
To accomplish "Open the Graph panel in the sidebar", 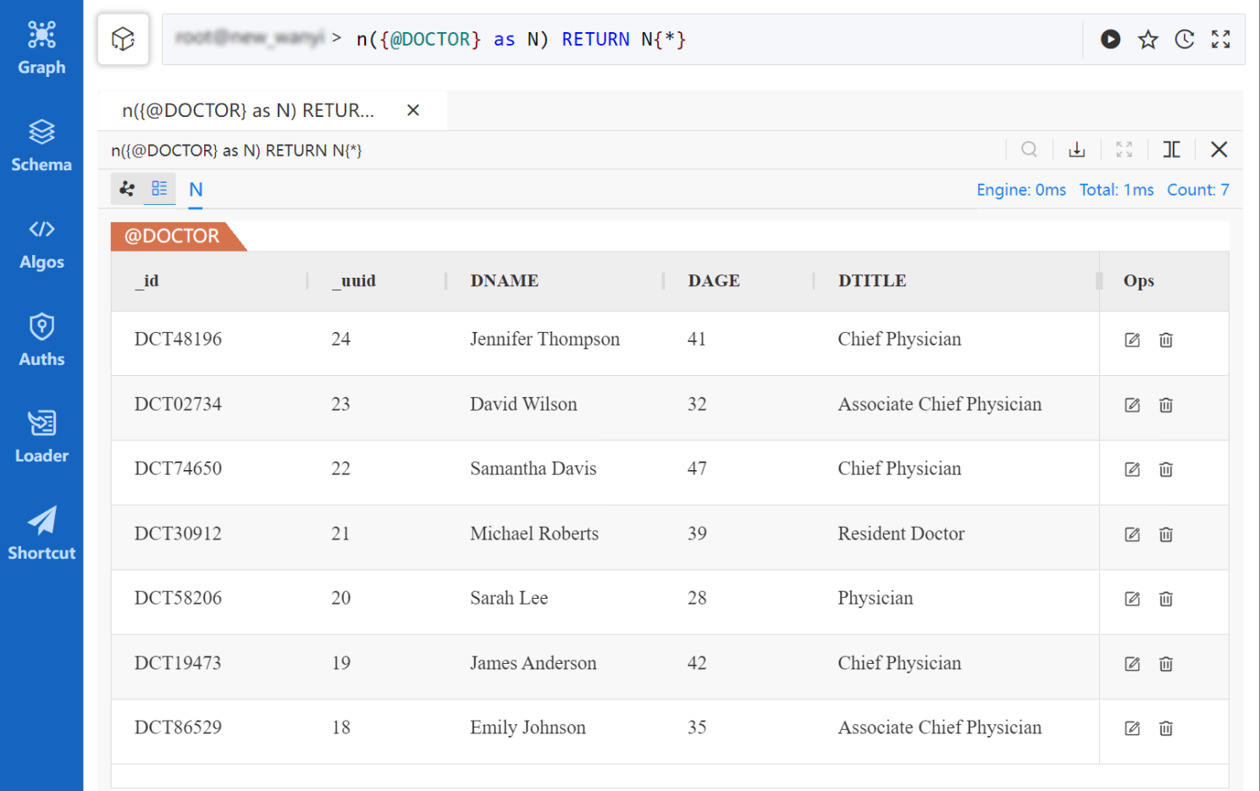I will coord(41,48).
